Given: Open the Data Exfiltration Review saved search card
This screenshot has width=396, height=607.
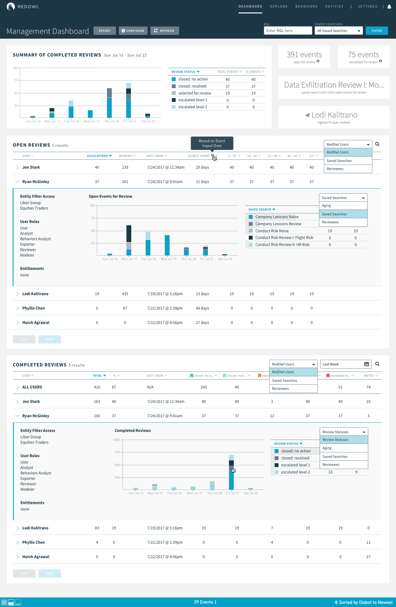Looking at the screenshot, I should [x=334, y=87].
